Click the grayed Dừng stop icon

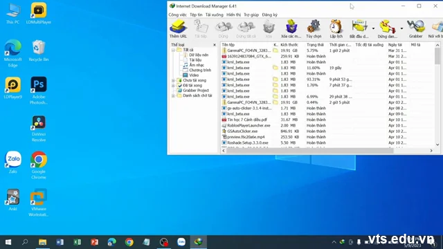[x=223, y=29]
